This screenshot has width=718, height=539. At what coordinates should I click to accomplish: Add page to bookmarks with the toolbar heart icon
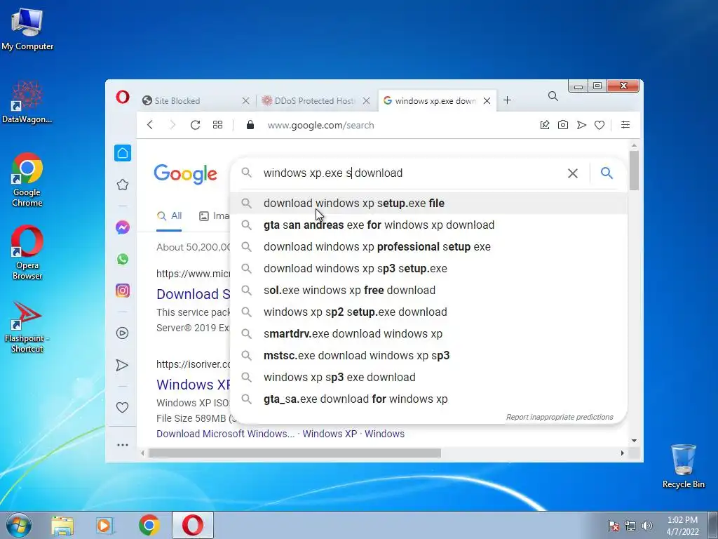(x=600, y=125)
